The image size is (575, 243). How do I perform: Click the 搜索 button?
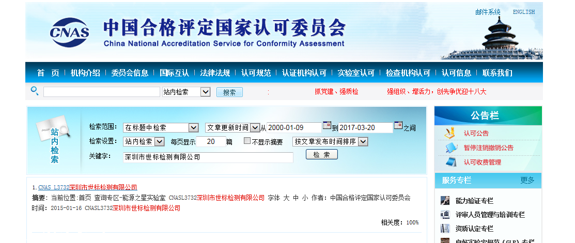tap(229, 92)
